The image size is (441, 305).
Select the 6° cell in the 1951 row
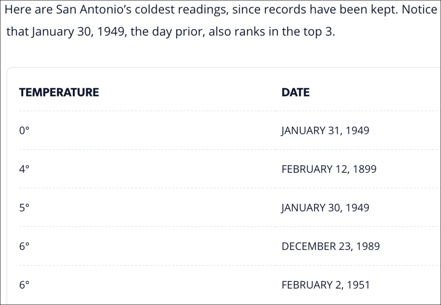[x=24, y=285]
